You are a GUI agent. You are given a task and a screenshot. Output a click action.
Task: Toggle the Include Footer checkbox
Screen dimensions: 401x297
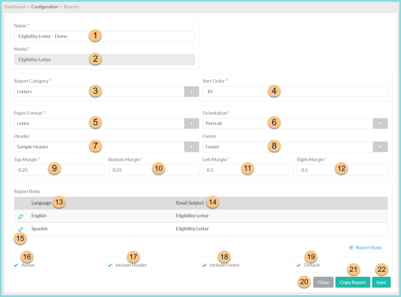click(x=204, y=265)
